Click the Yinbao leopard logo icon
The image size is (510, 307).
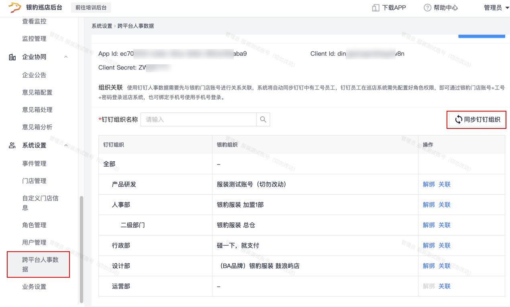pos(15,8)
